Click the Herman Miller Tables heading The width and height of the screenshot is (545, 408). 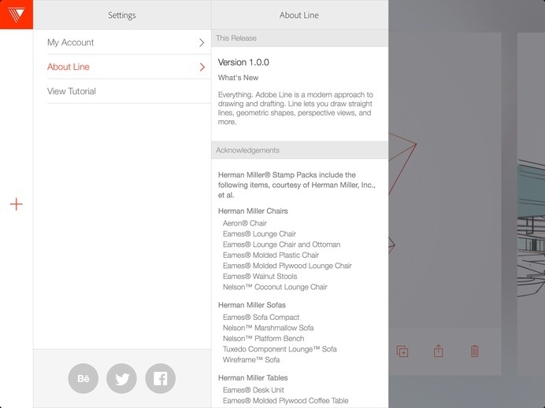tap(253, 378)
